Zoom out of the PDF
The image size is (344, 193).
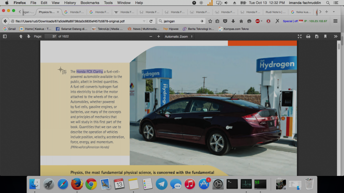(151, 36)
